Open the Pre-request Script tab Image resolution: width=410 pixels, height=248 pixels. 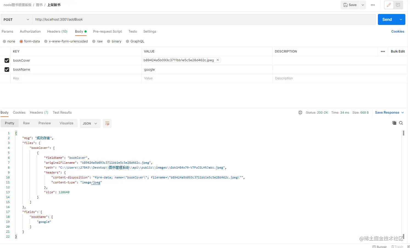pyautogui.click(x=108, y=31)
